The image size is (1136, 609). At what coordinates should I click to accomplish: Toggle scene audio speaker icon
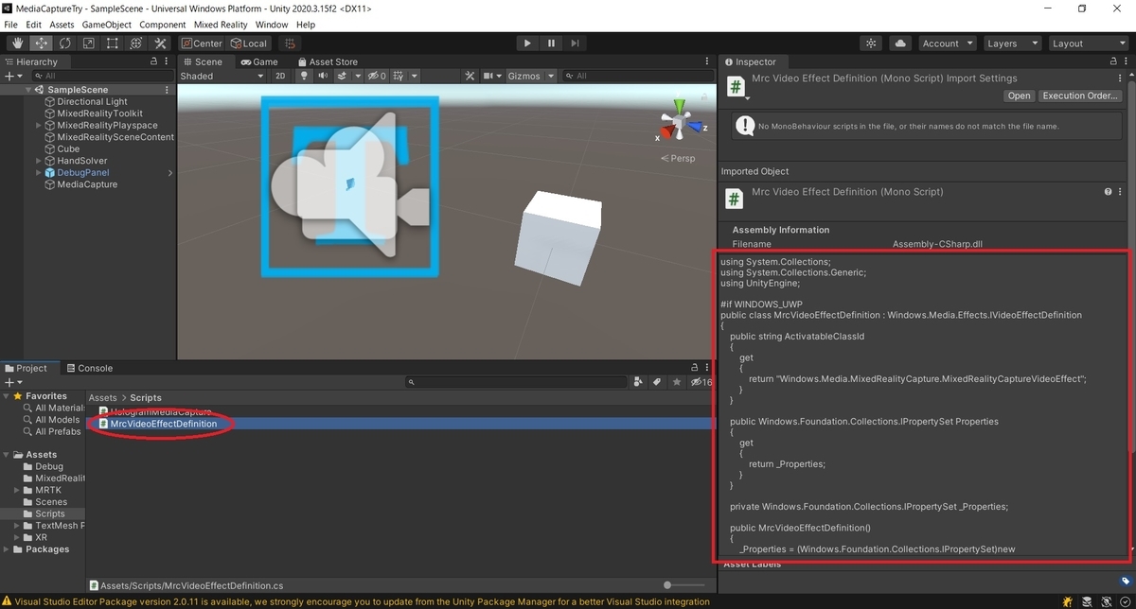(323, 76)
